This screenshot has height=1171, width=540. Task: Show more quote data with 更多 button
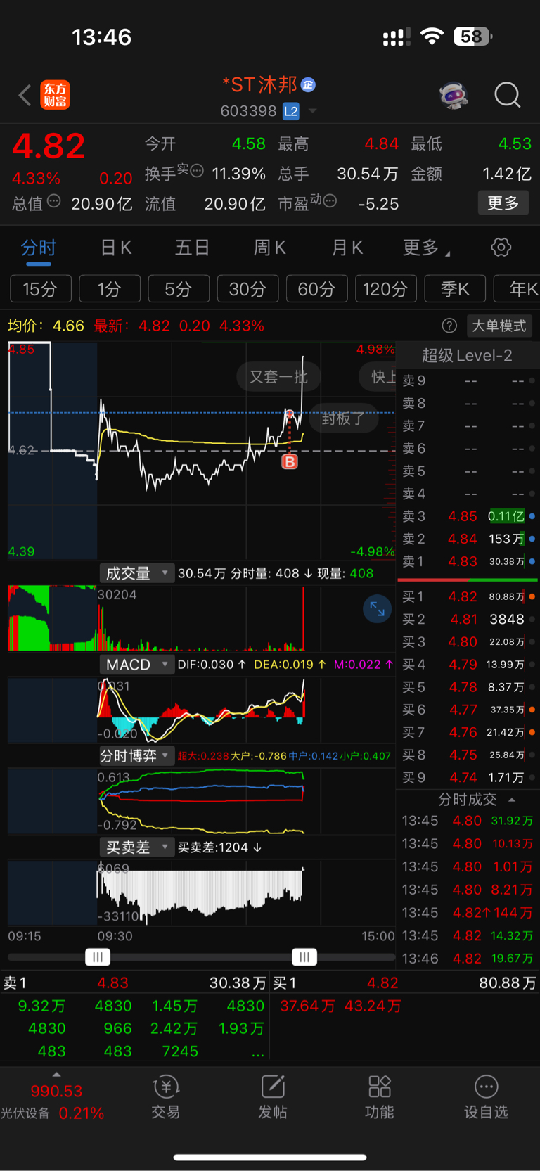pos(503,203)
